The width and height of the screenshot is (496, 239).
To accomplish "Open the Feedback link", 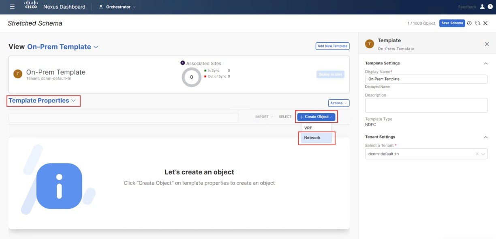I will [467, 7].
